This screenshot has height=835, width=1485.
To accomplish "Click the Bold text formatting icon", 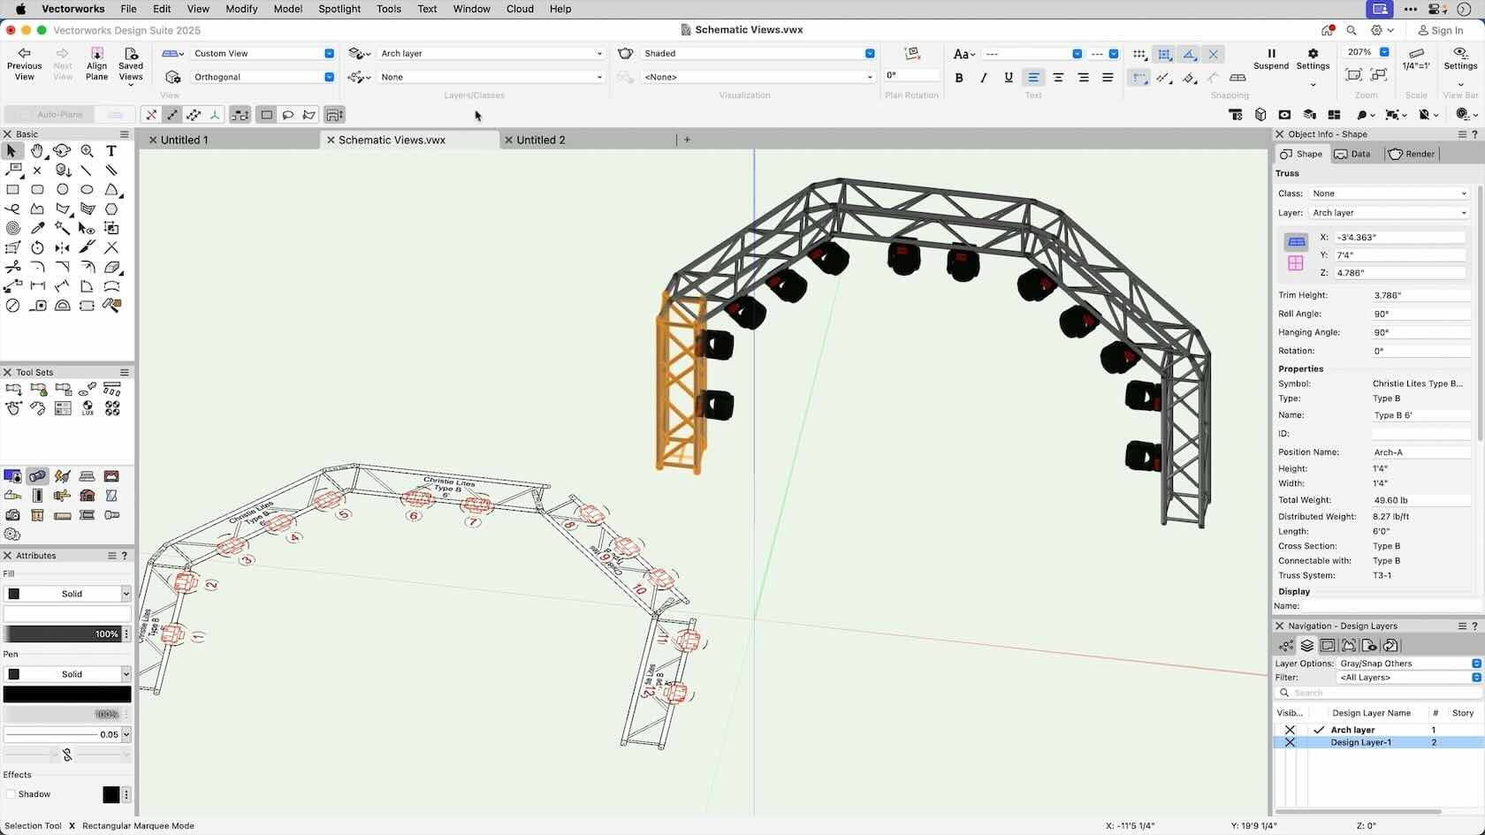I will click(x=959, y=78).
